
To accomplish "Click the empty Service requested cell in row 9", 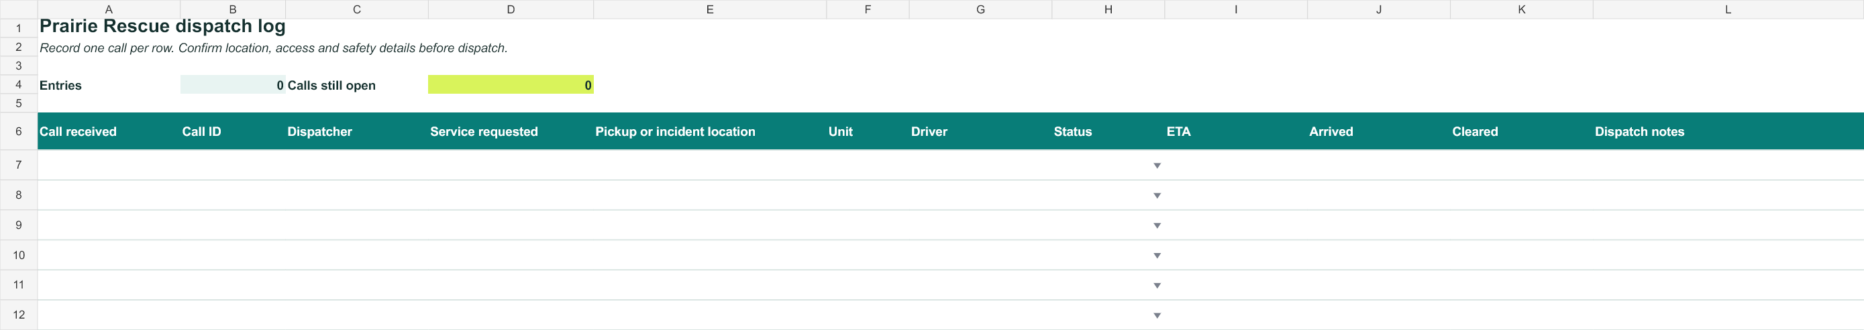I will [511, 224].
